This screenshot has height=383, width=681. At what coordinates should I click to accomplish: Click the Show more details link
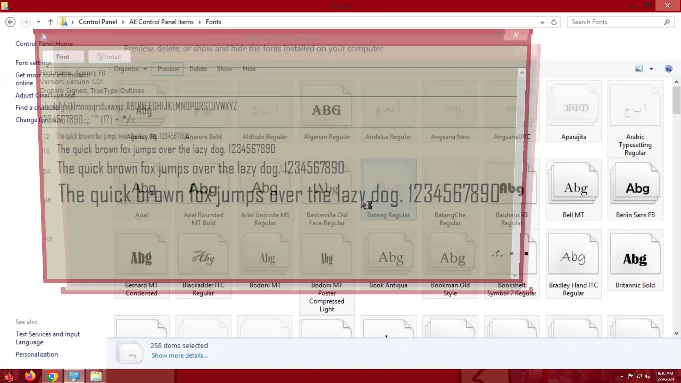coord(179,355)
